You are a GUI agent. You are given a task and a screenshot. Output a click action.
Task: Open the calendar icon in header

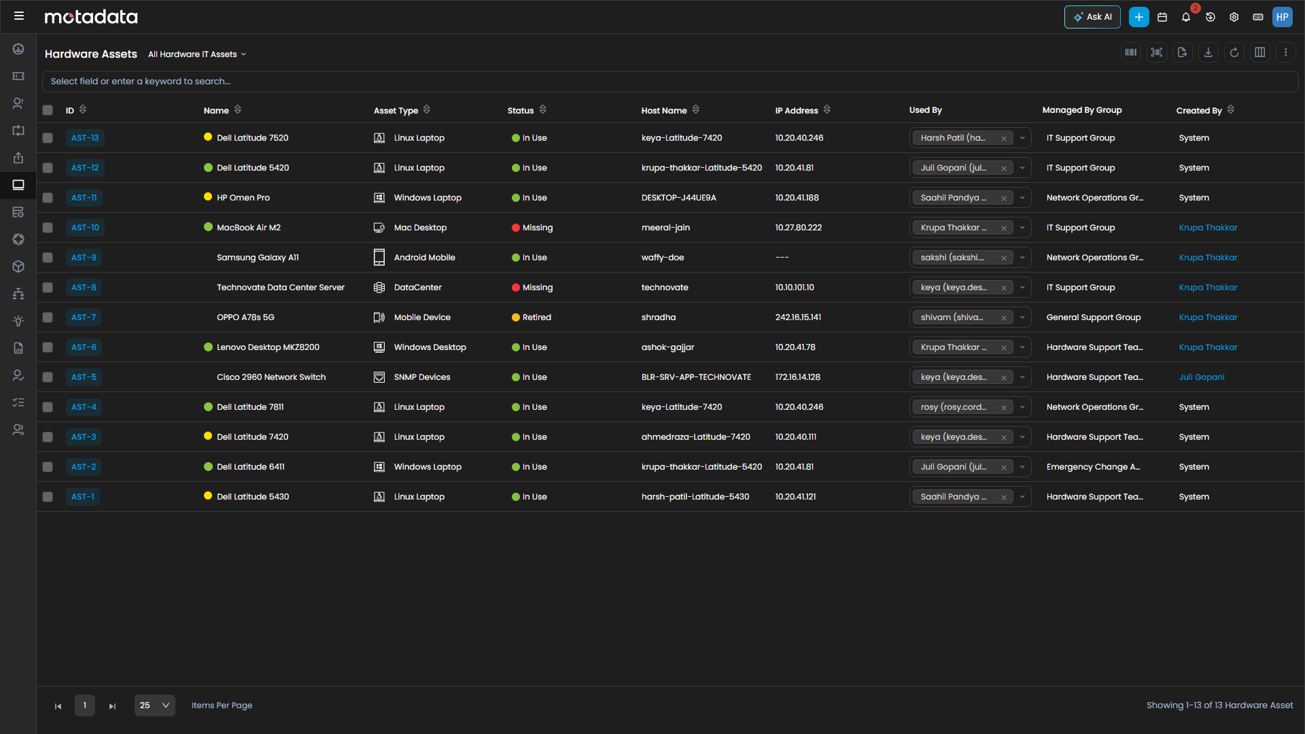[x=1162, y=17]
